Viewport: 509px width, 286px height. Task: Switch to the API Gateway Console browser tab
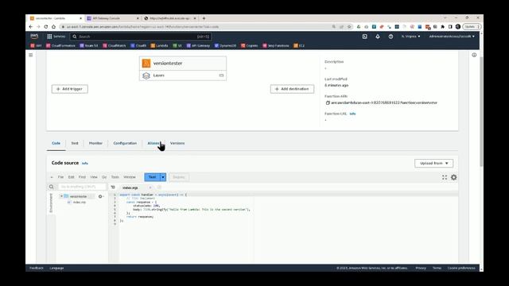(x=112, y=18)
